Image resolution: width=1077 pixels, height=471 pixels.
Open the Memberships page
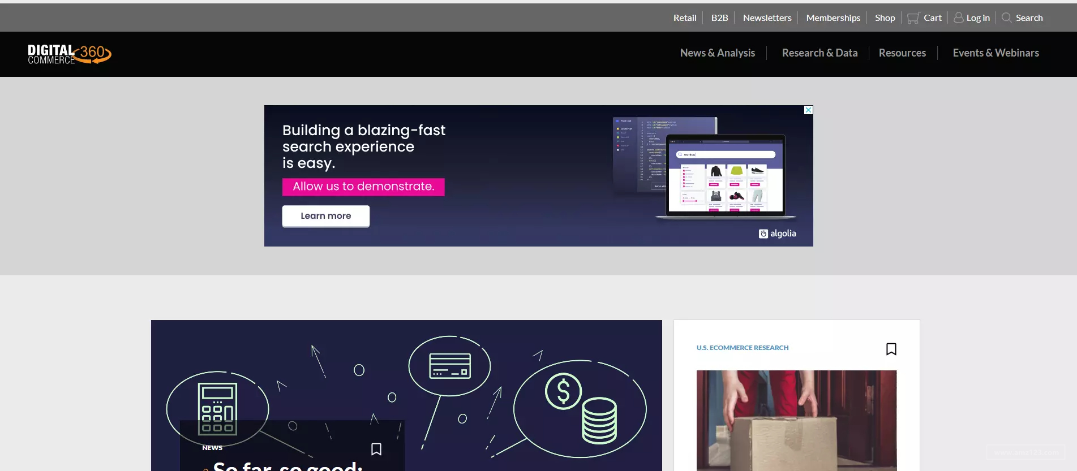[833, 18]
